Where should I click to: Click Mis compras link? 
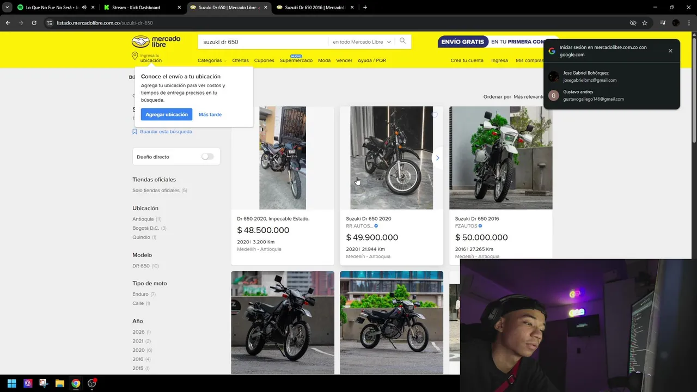tap(529, 60)
